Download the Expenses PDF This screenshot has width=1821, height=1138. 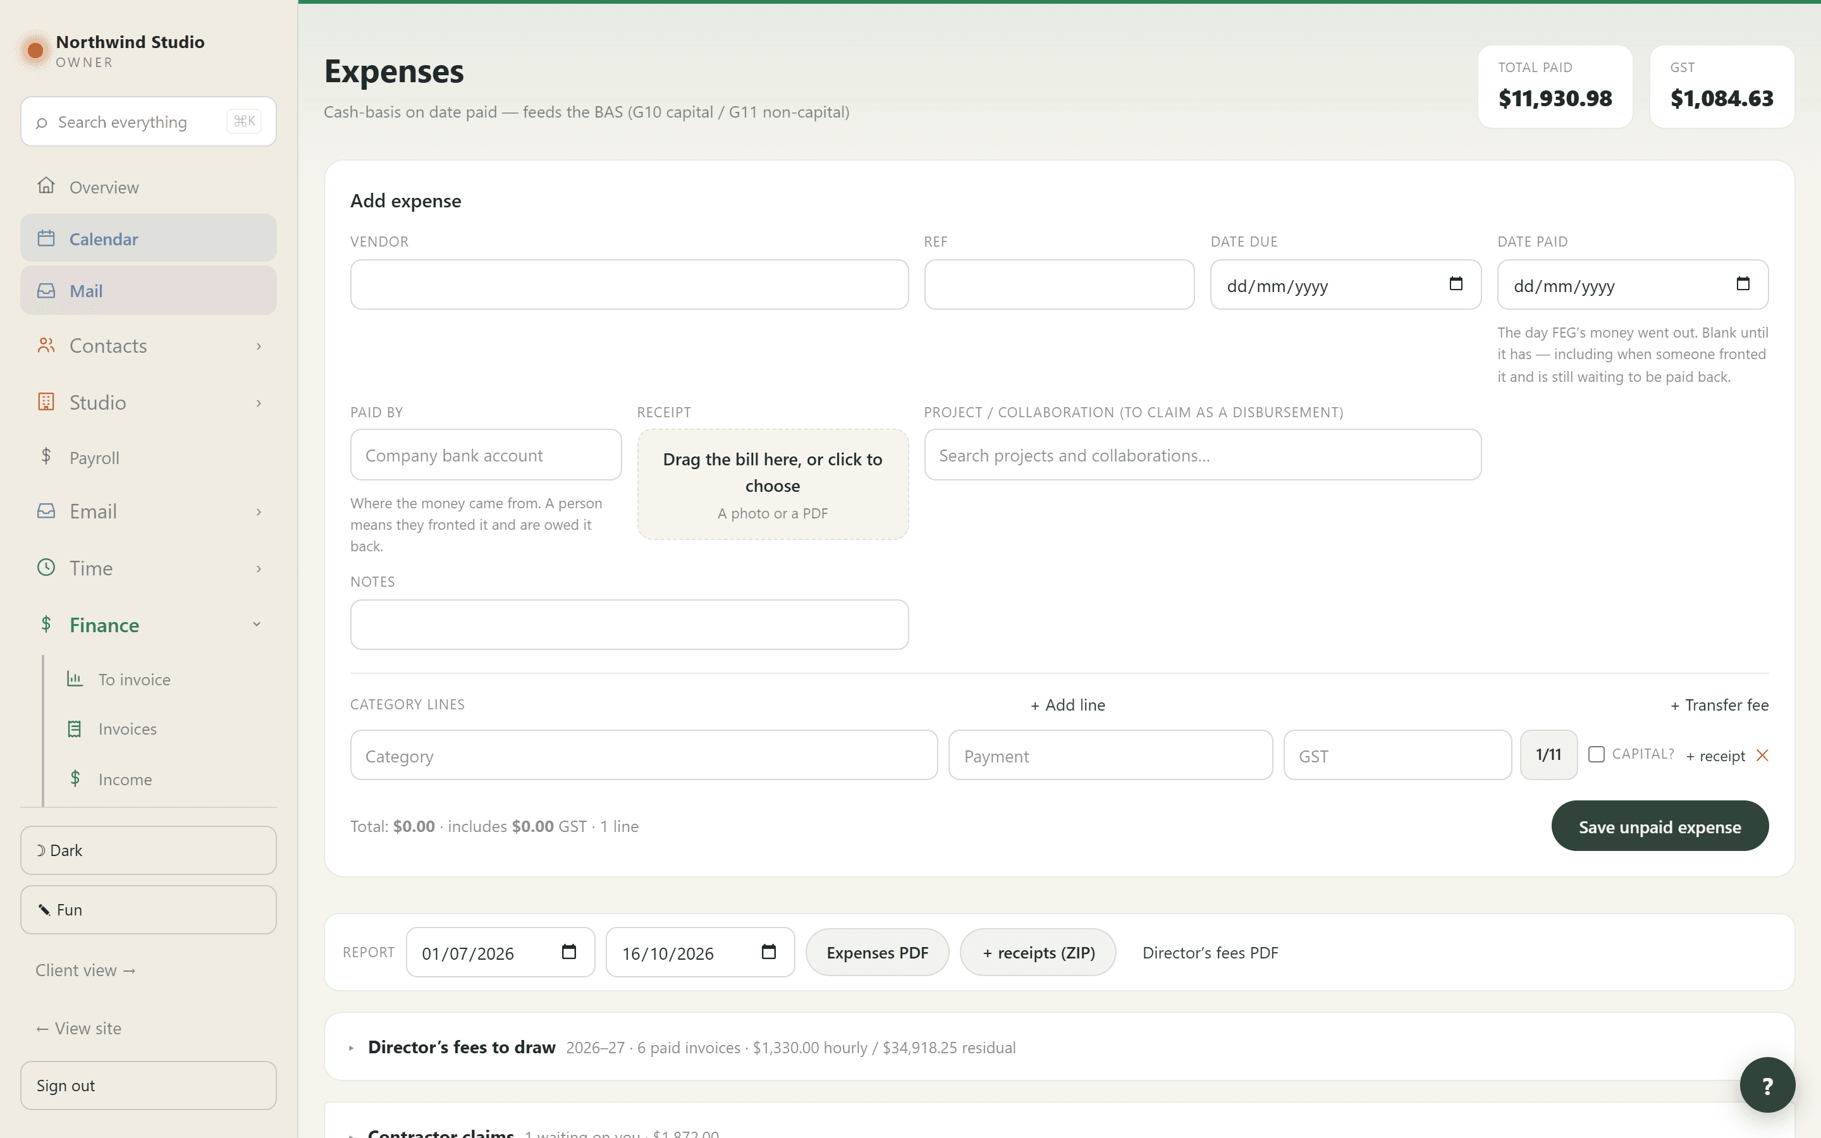[x=878, y=952]
